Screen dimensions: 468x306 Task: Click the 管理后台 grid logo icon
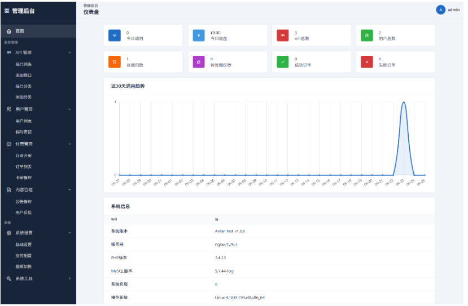coord(7,11)
